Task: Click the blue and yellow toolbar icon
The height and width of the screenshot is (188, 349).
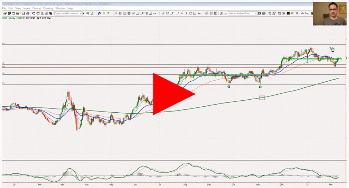Action: click(99, 13)
